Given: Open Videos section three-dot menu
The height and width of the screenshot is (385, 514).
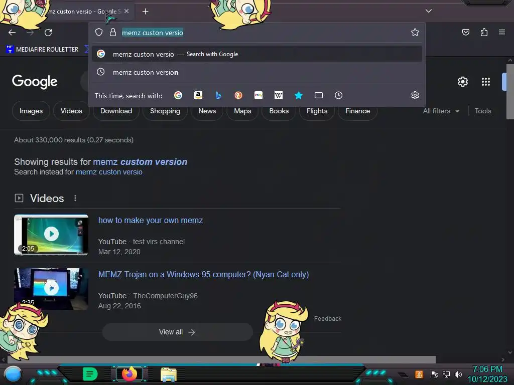Looking at the screenshot, I should click(x=75, y=198).
